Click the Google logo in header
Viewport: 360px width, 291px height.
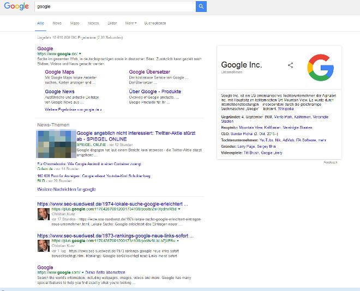click(x=16, y=6)
